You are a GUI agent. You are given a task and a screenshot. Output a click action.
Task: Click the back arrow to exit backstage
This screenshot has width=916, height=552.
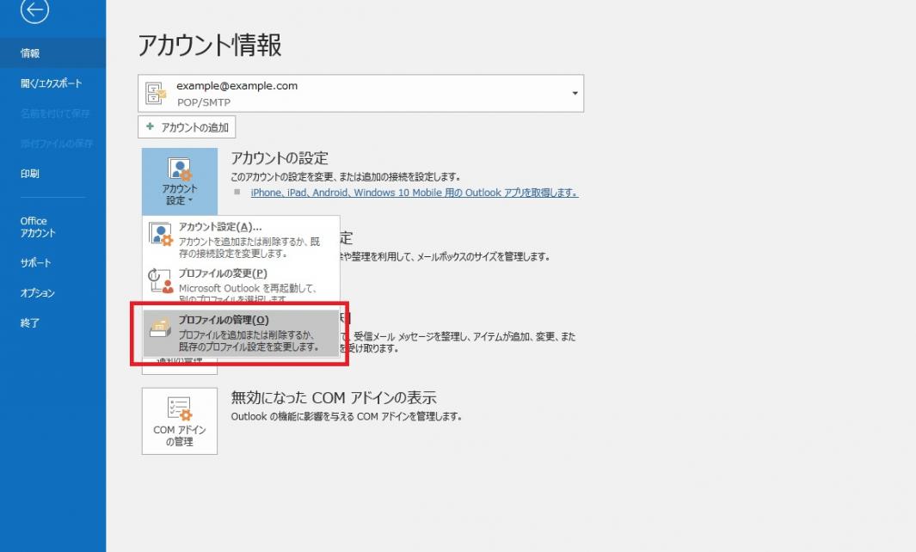[x=34, y=10]
